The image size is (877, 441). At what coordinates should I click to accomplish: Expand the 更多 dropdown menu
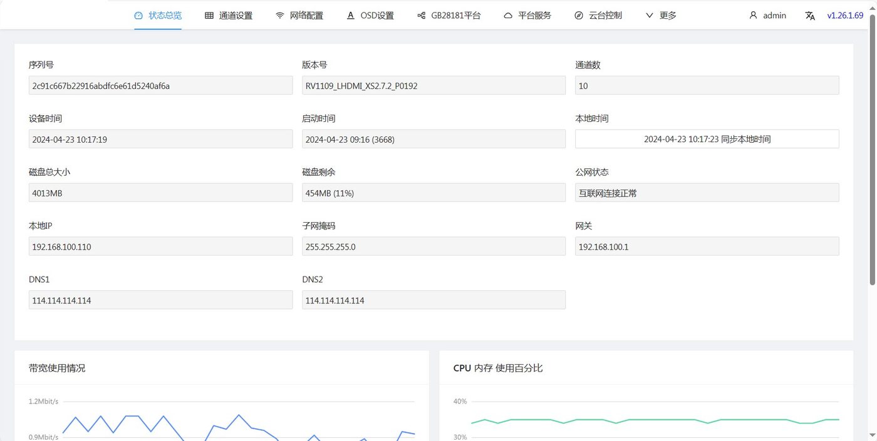coord(661,15)
